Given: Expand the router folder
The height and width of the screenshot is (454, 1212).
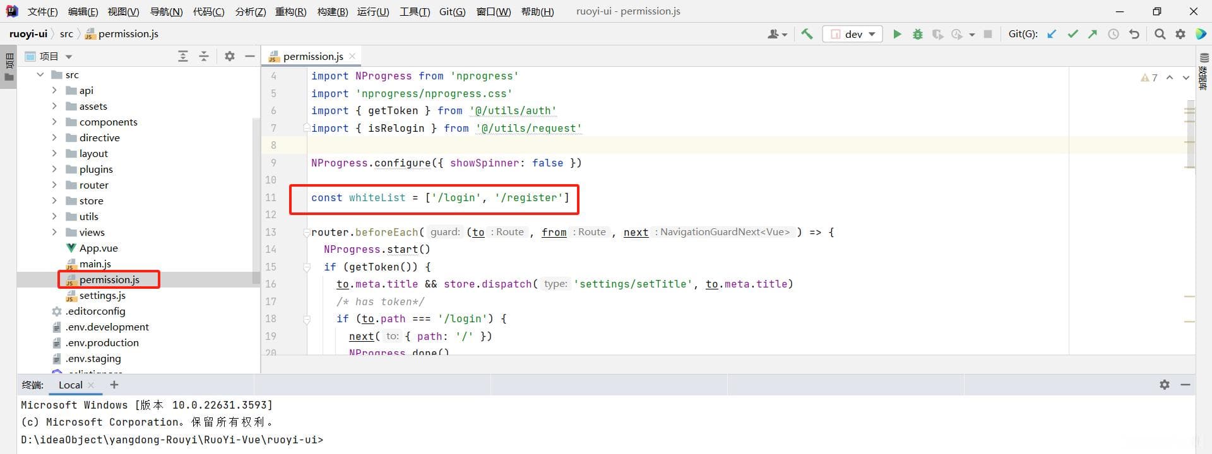Looking at the screenshot, I should tap(54, 185).
